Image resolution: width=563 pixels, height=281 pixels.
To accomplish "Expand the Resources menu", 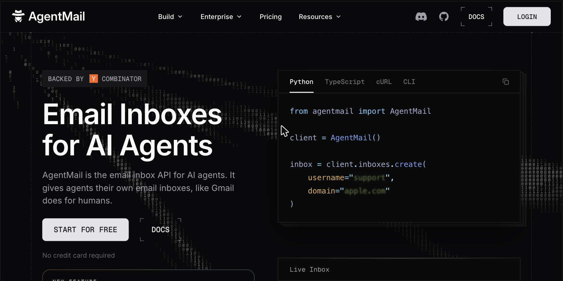I will tap(320, 17).
